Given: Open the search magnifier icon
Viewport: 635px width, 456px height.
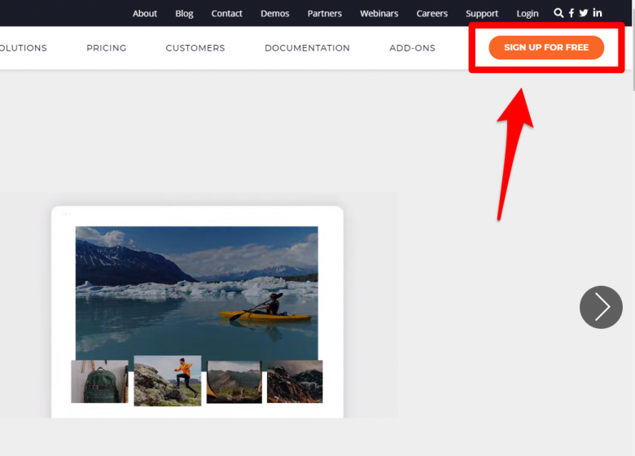Looking at the screenshot, I should pos(558,13).
